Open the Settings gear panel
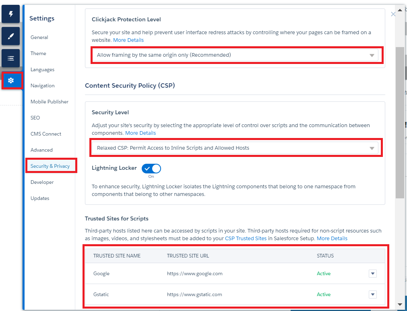This screenshot has width=407, height=311. 10,80
